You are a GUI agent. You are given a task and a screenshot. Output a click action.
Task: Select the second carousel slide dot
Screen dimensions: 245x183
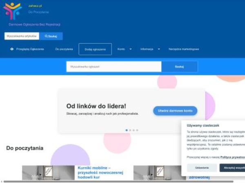(x=130, y=130)
